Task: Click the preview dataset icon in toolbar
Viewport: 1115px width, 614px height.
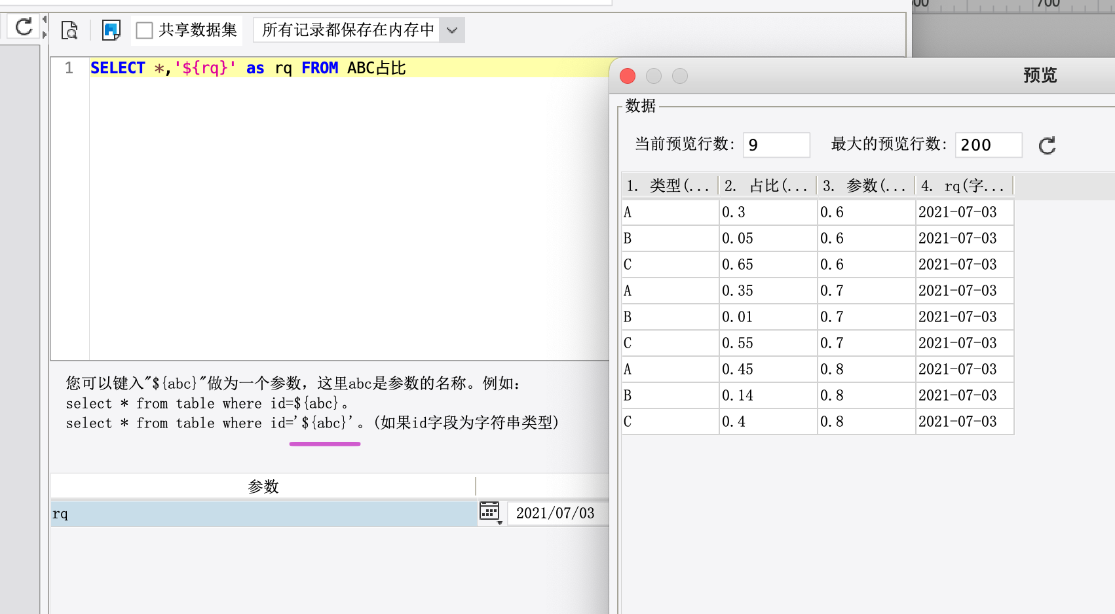Action: tap(69, 30)
